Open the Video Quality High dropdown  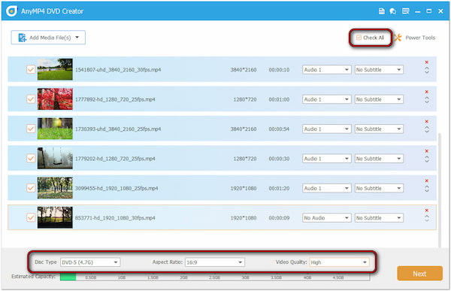point(339,262)
